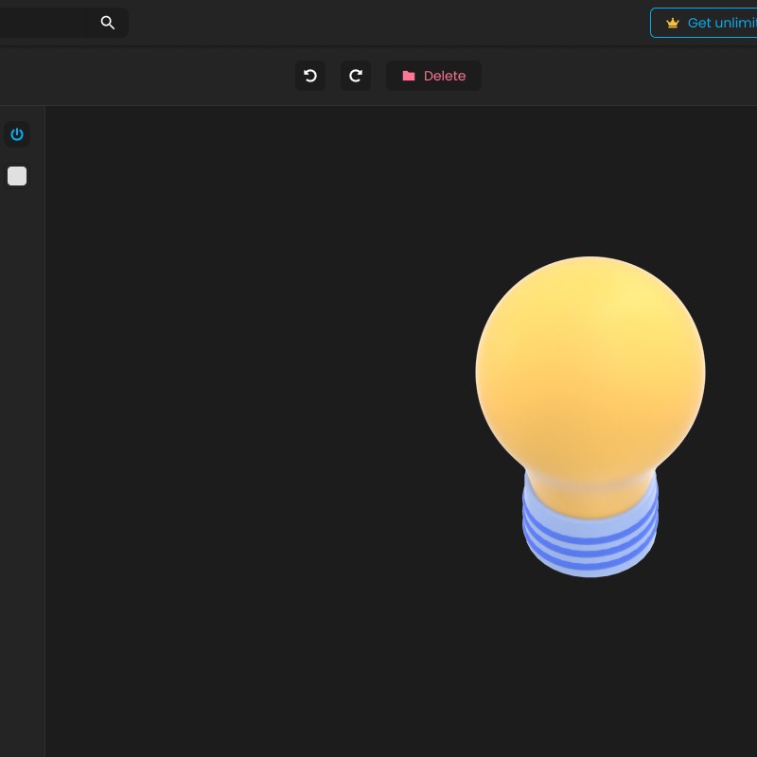The height and width of the screenshot is (757, 757).
Task: Click empty toolbar space right of Delete
Action: (615, 76)
